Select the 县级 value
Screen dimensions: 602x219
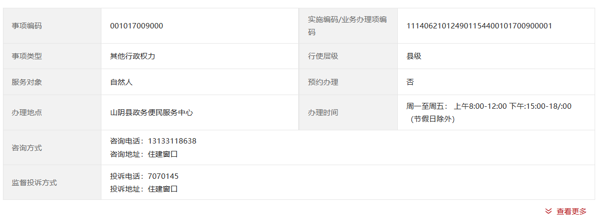pos(414,56)
